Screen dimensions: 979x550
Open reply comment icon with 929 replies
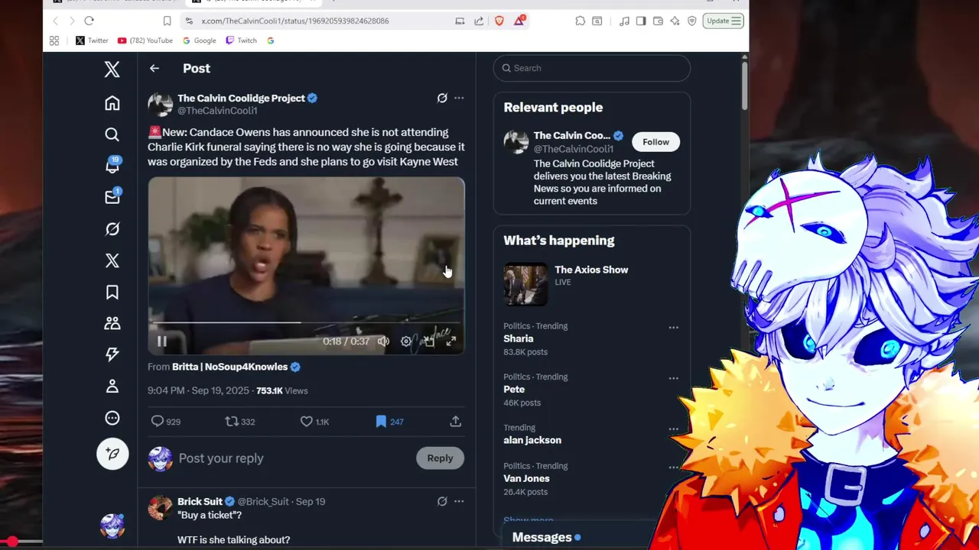(165, 422)
